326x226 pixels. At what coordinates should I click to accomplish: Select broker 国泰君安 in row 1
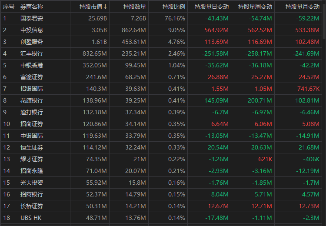pyautogui.click(x=32, y=18)
